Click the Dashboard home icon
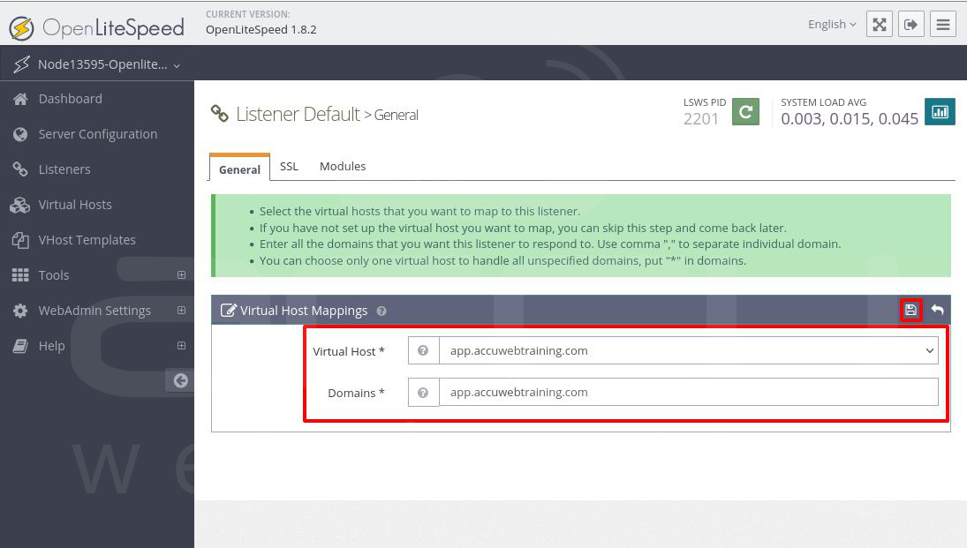Viewport: 967px width, 548px height. [20, 99]
